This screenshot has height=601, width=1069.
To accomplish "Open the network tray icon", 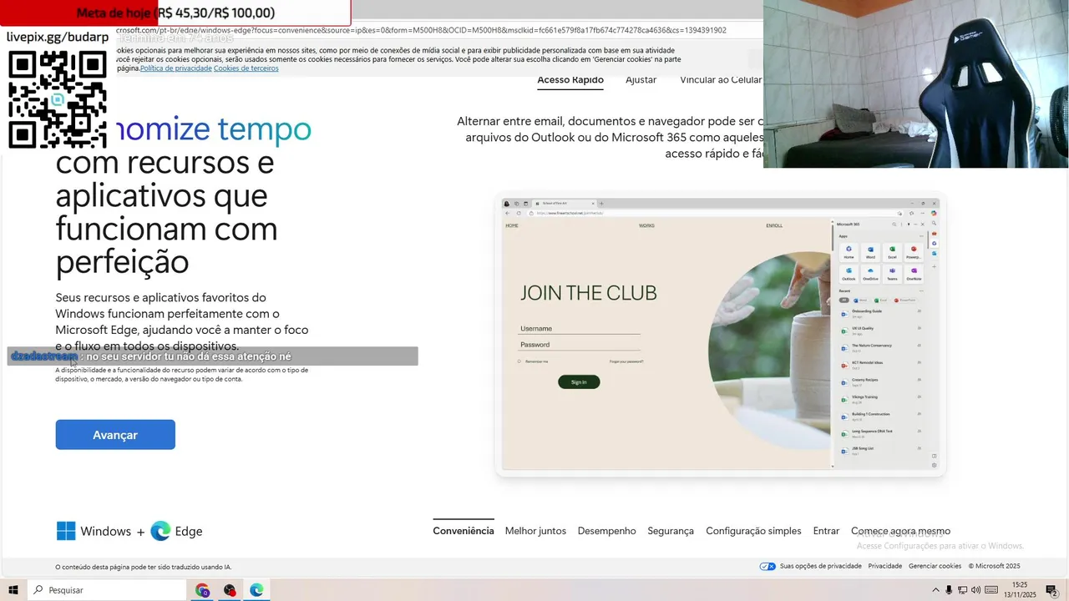I will tap(962, 590).
